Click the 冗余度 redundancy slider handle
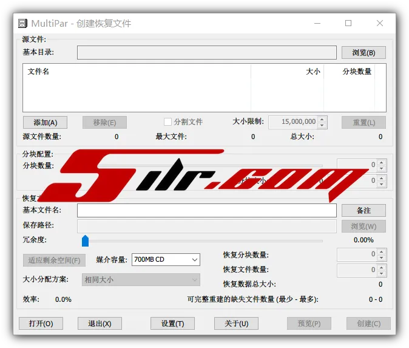Screen dimensions: 409x348 [85, 241]
